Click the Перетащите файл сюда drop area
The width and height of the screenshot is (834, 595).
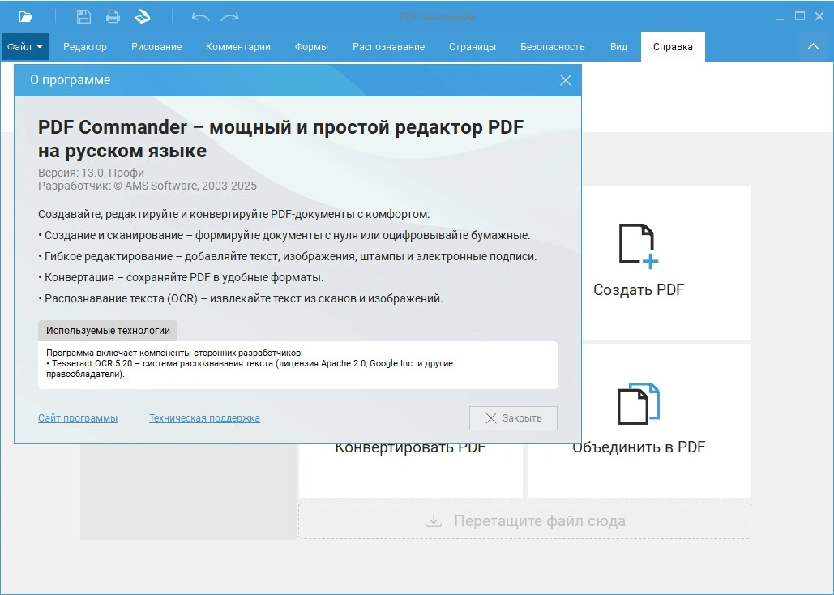524,521
